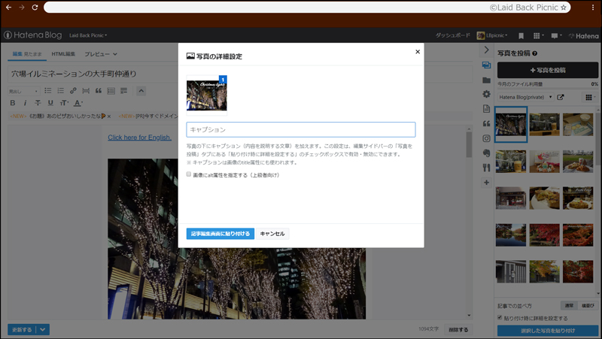Open the Hatena Blog logo home link
This screenshot has width=602, height=339.
[33, 35]
